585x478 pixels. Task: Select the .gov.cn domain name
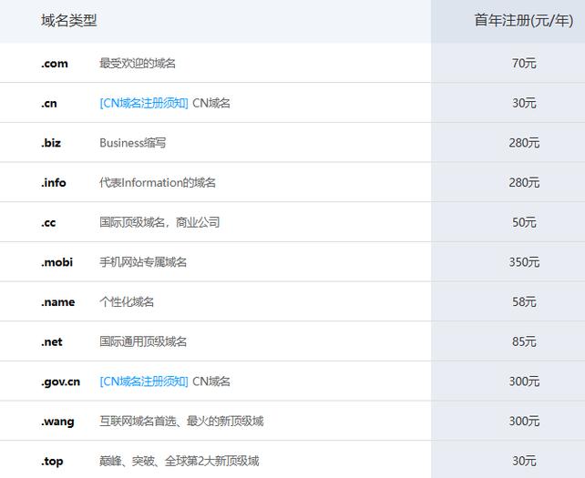[x=60, y=382]
